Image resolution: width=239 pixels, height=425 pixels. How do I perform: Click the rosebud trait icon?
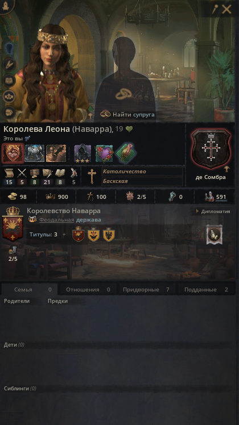126,153
